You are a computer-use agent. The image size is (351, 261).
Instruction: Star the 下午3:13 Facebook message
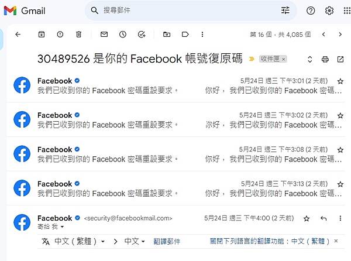pos(340,184)
